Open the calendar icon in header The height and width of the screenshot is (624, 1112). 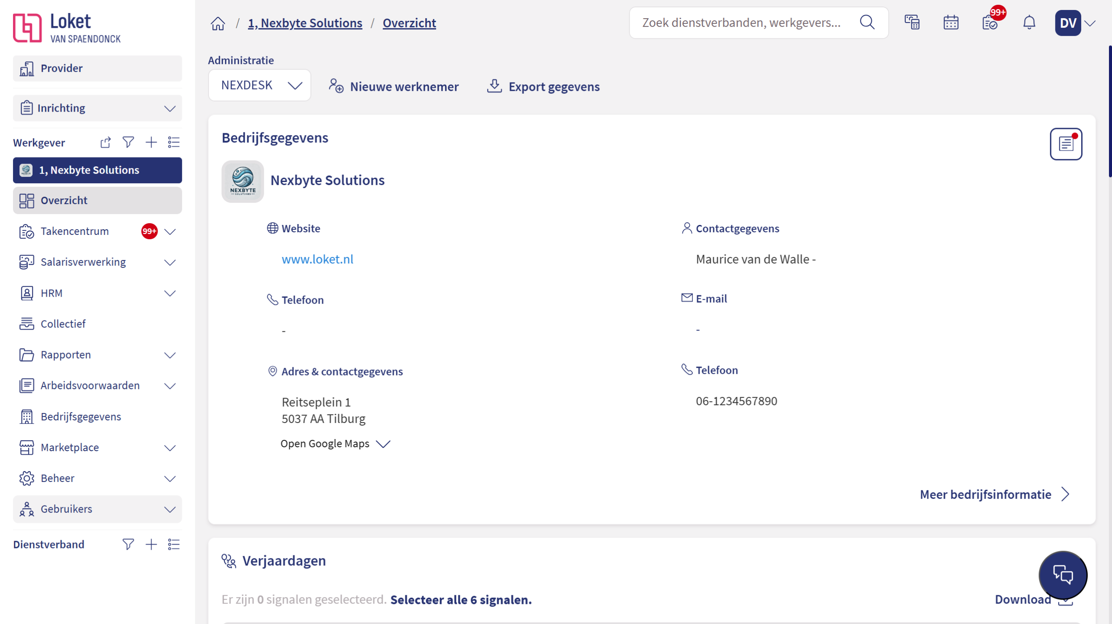(950, 23)
